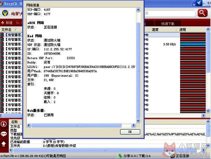Click the dialog's vertical scrollbar up arrow
The width and height of the screenshot is (211, 159).
point(138,10)
